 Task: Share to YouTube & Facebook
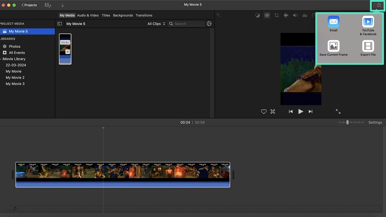368,26
